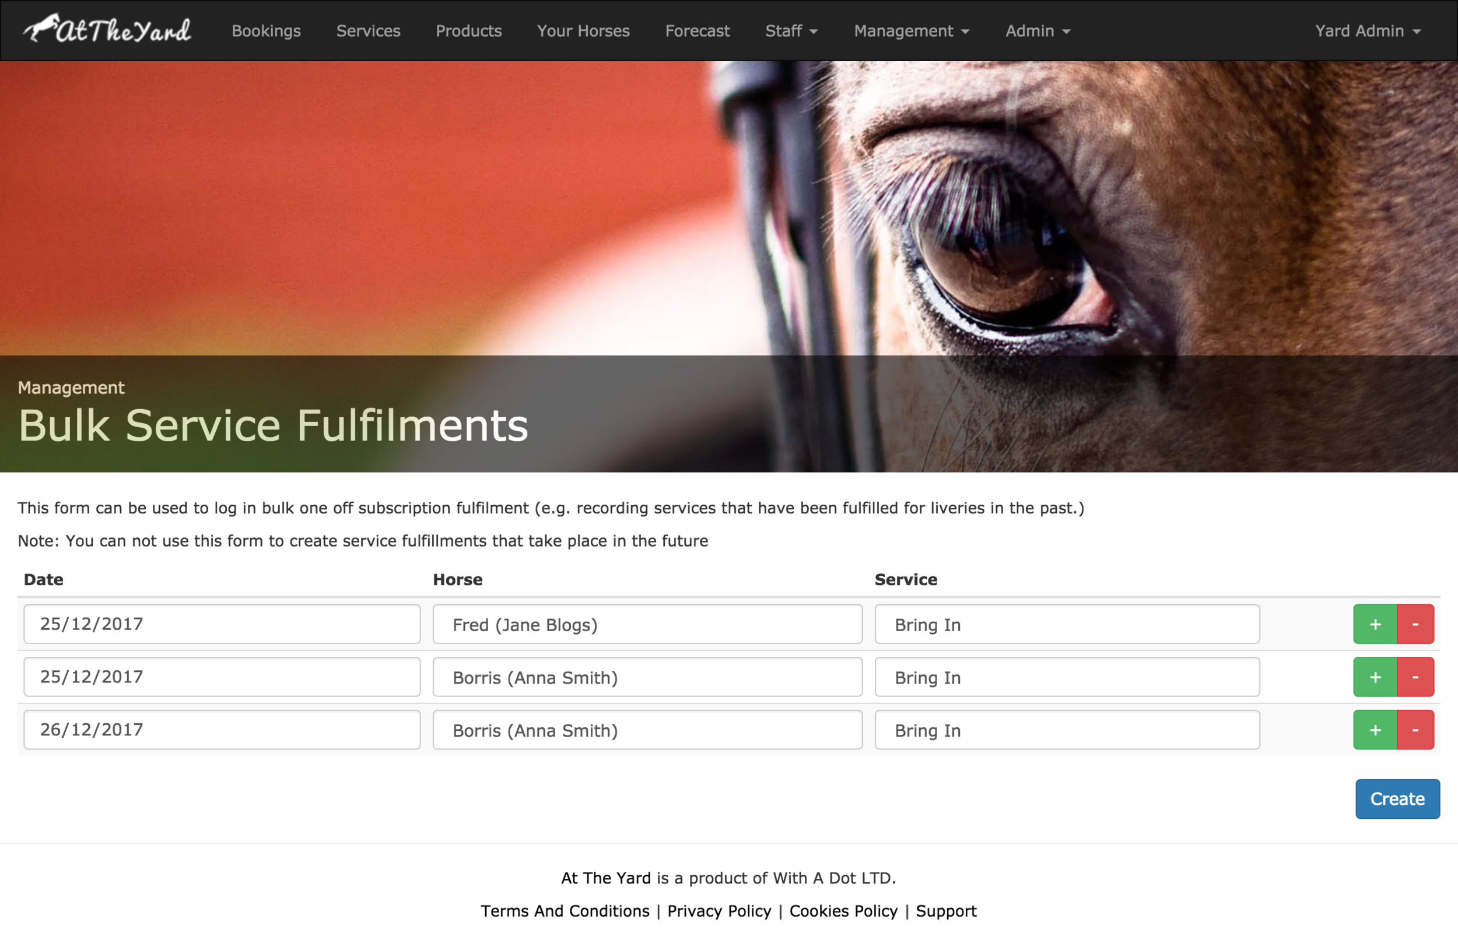Open the Management dropdown menu

pyautogui.click(x=912, y=31)
